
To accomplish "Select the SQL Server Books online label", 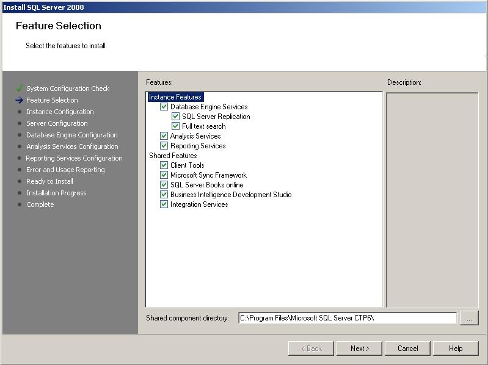I will point(207,185).
